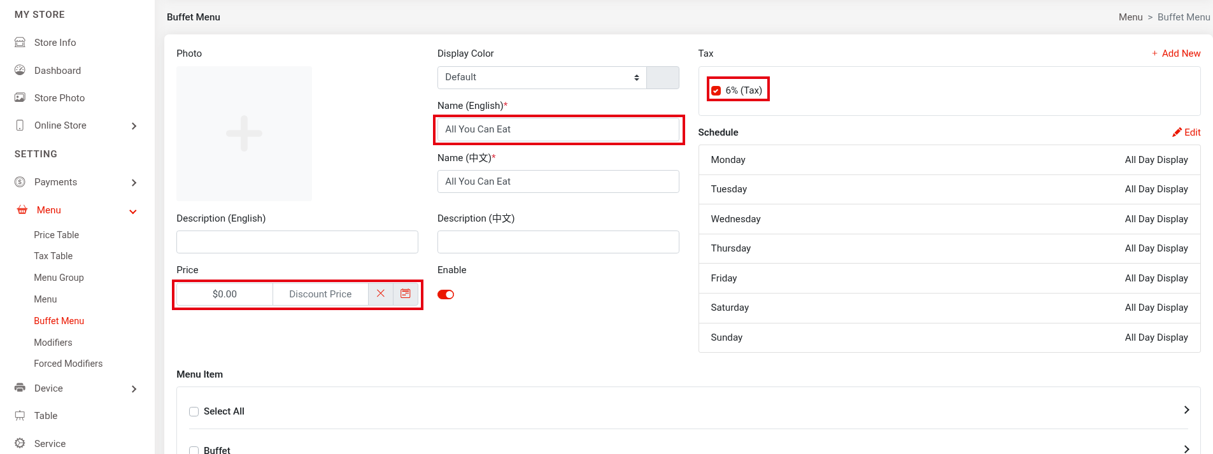Click the Wednesday schedule row
The image size is (1213, 454).
pos(949,219)
